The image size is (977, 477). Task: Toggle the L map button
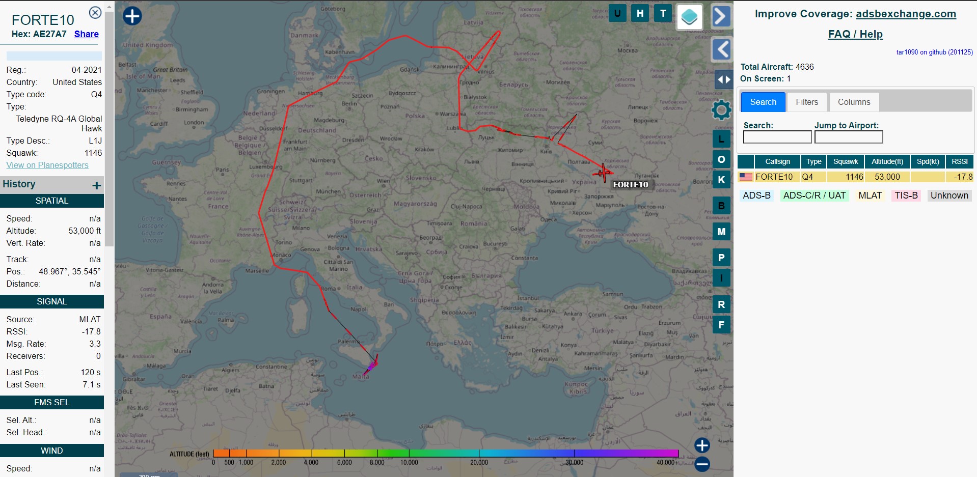tap(721, 139)
